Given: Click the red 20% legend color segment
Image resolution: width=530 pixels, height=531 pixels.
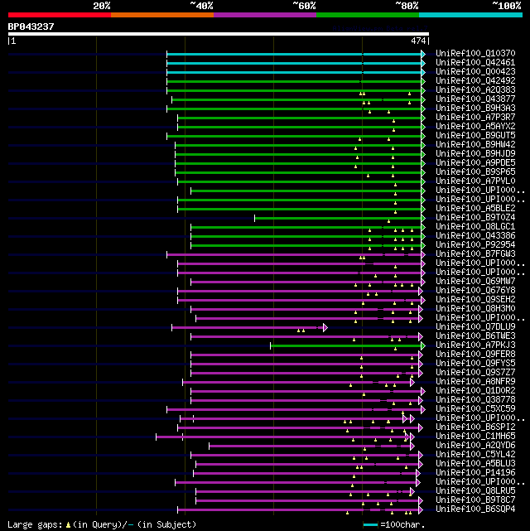Looking at the screenshot, I should 60,15.
